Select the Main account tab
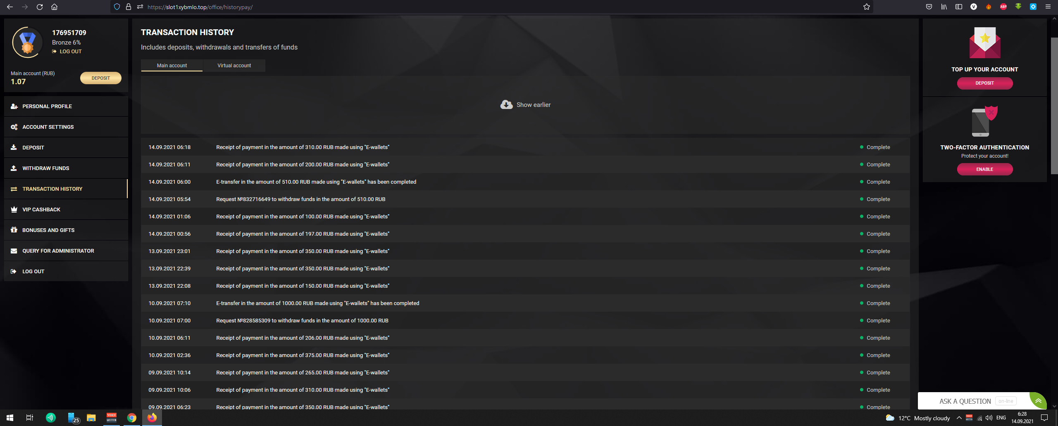Image resolution: width=1058 pixels, height=426 pixels. coord(172,66)
